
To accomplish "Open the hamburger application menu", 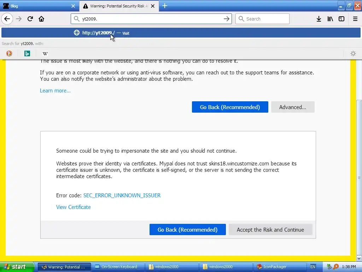I will click(x=355, y=19).
